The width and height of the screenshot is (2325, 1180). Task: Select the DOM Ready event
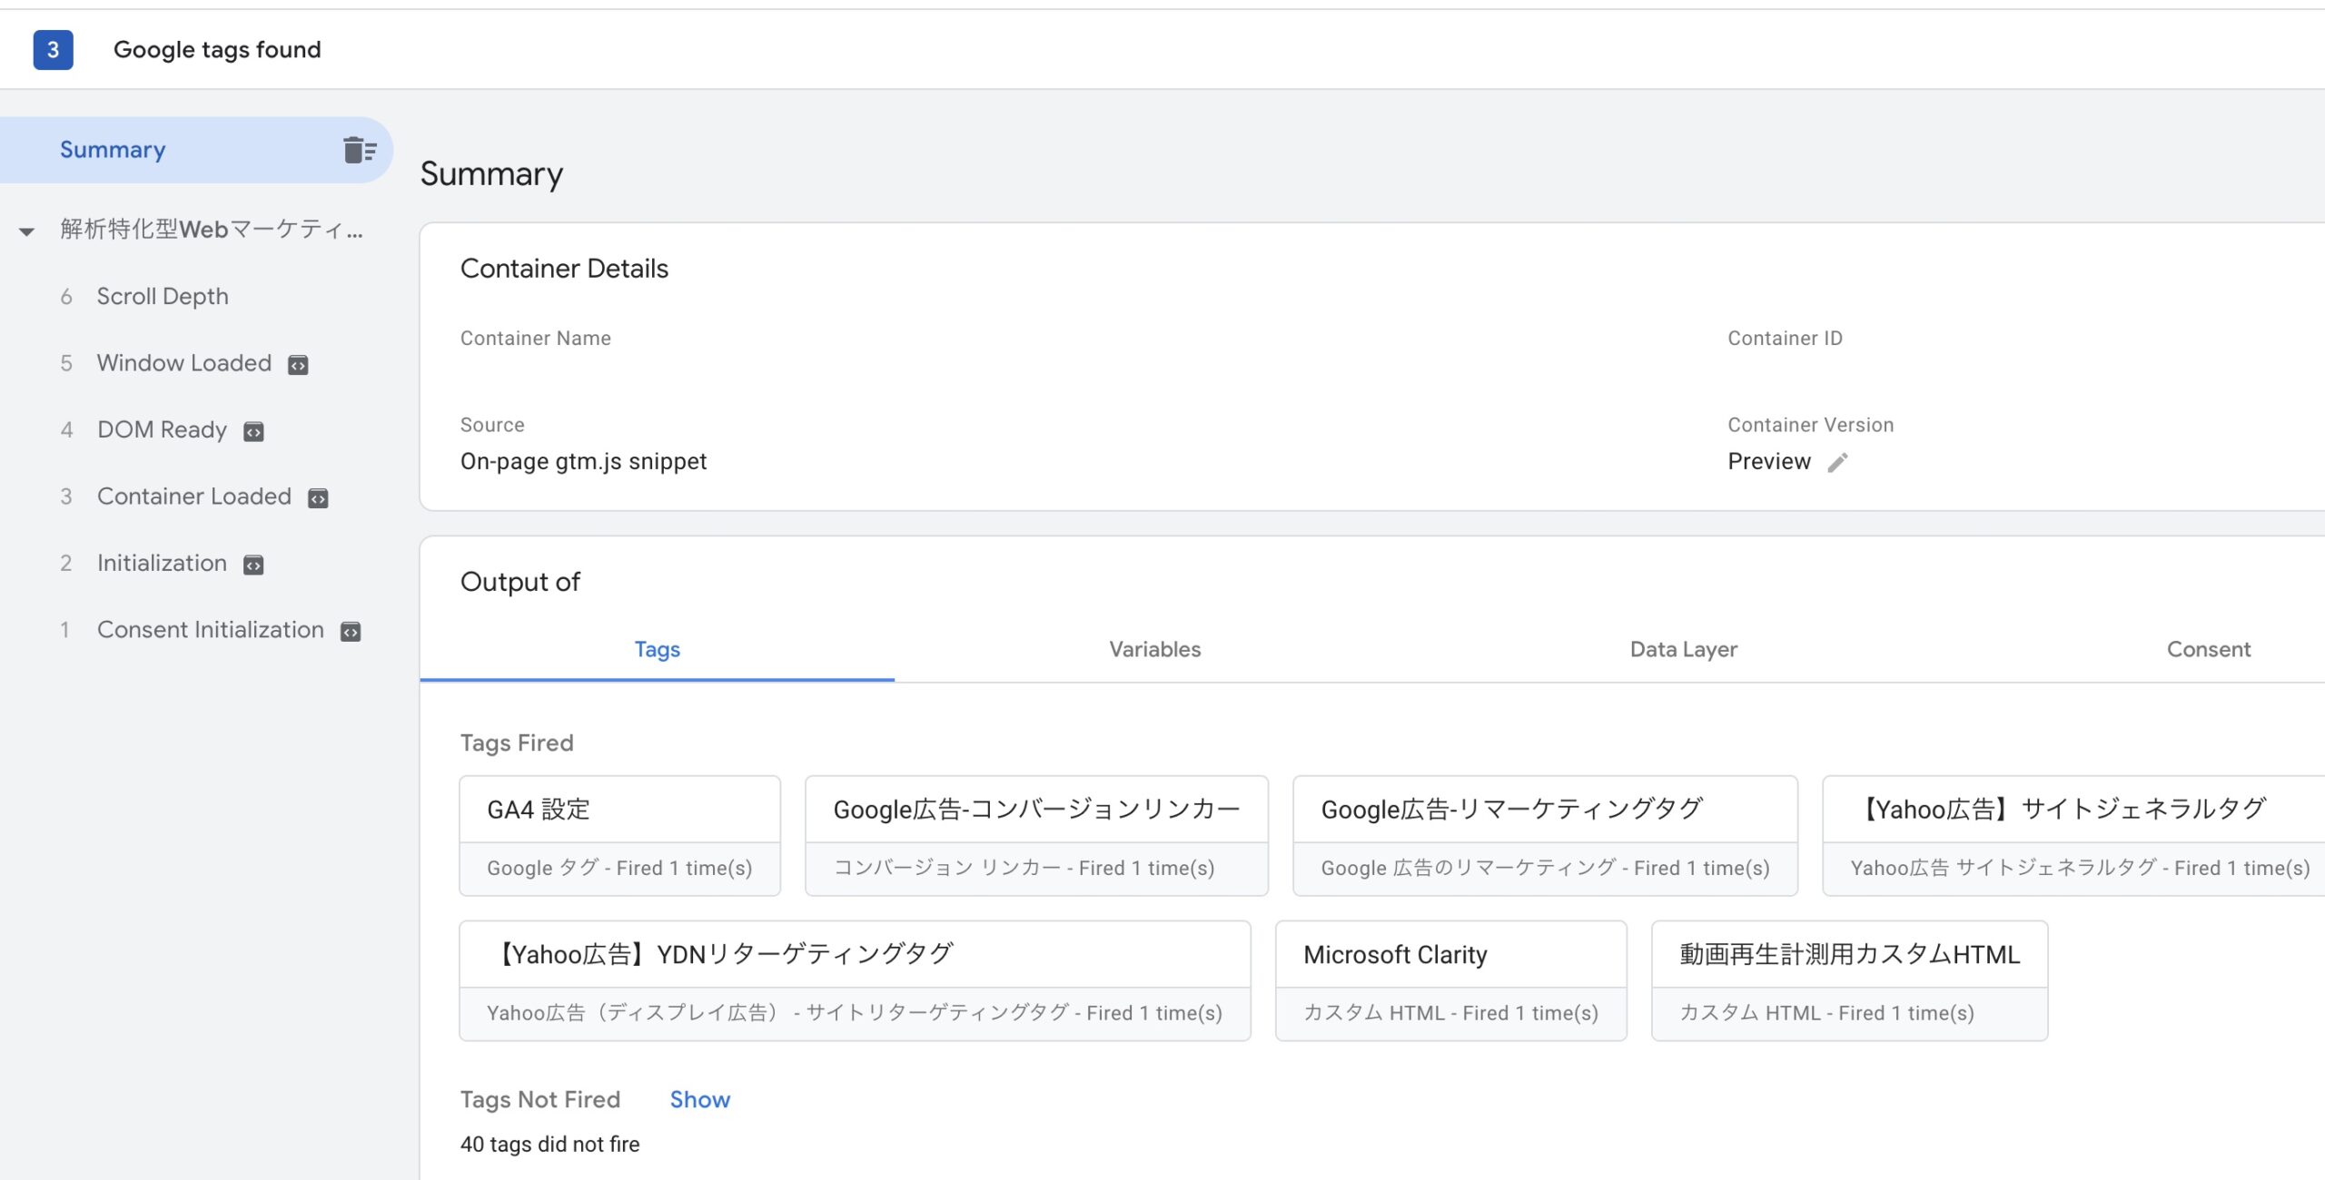[x=163, y=429]
